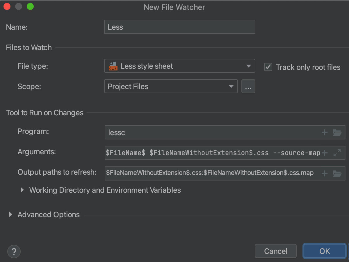Open the File type dropdown
The height and width of the screenshot is (262, 349).
click(x=249, y=66)
